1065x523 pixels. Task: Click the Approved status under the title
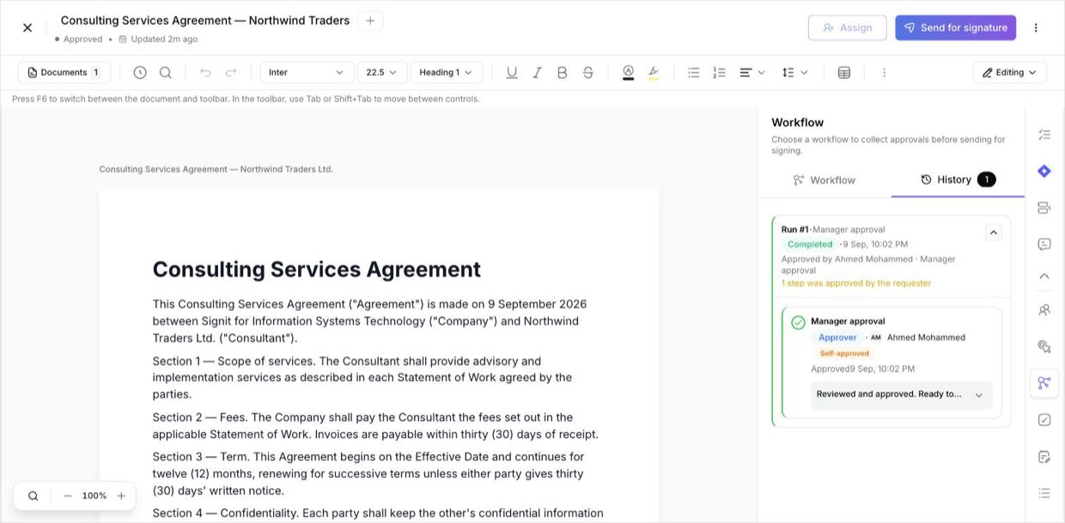[78, 40]
